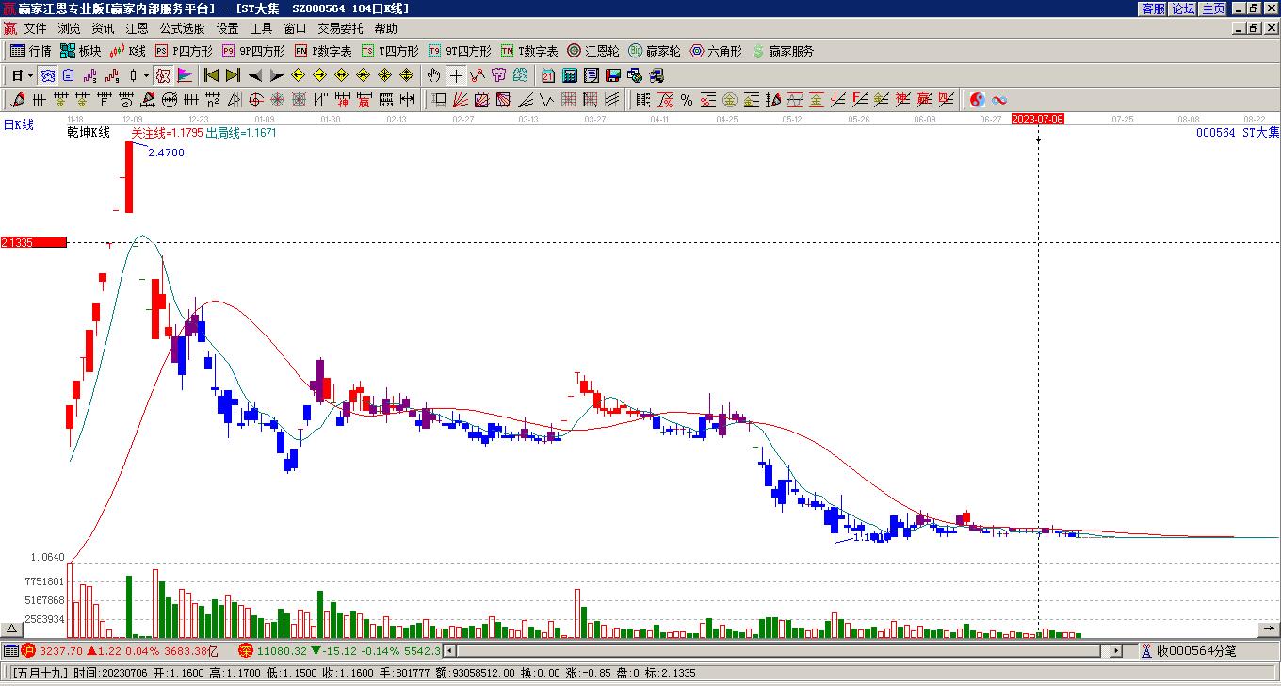Click the black right arrow icon
Image resolution: width=1281 pixels, height=686 pixels.
277,75
